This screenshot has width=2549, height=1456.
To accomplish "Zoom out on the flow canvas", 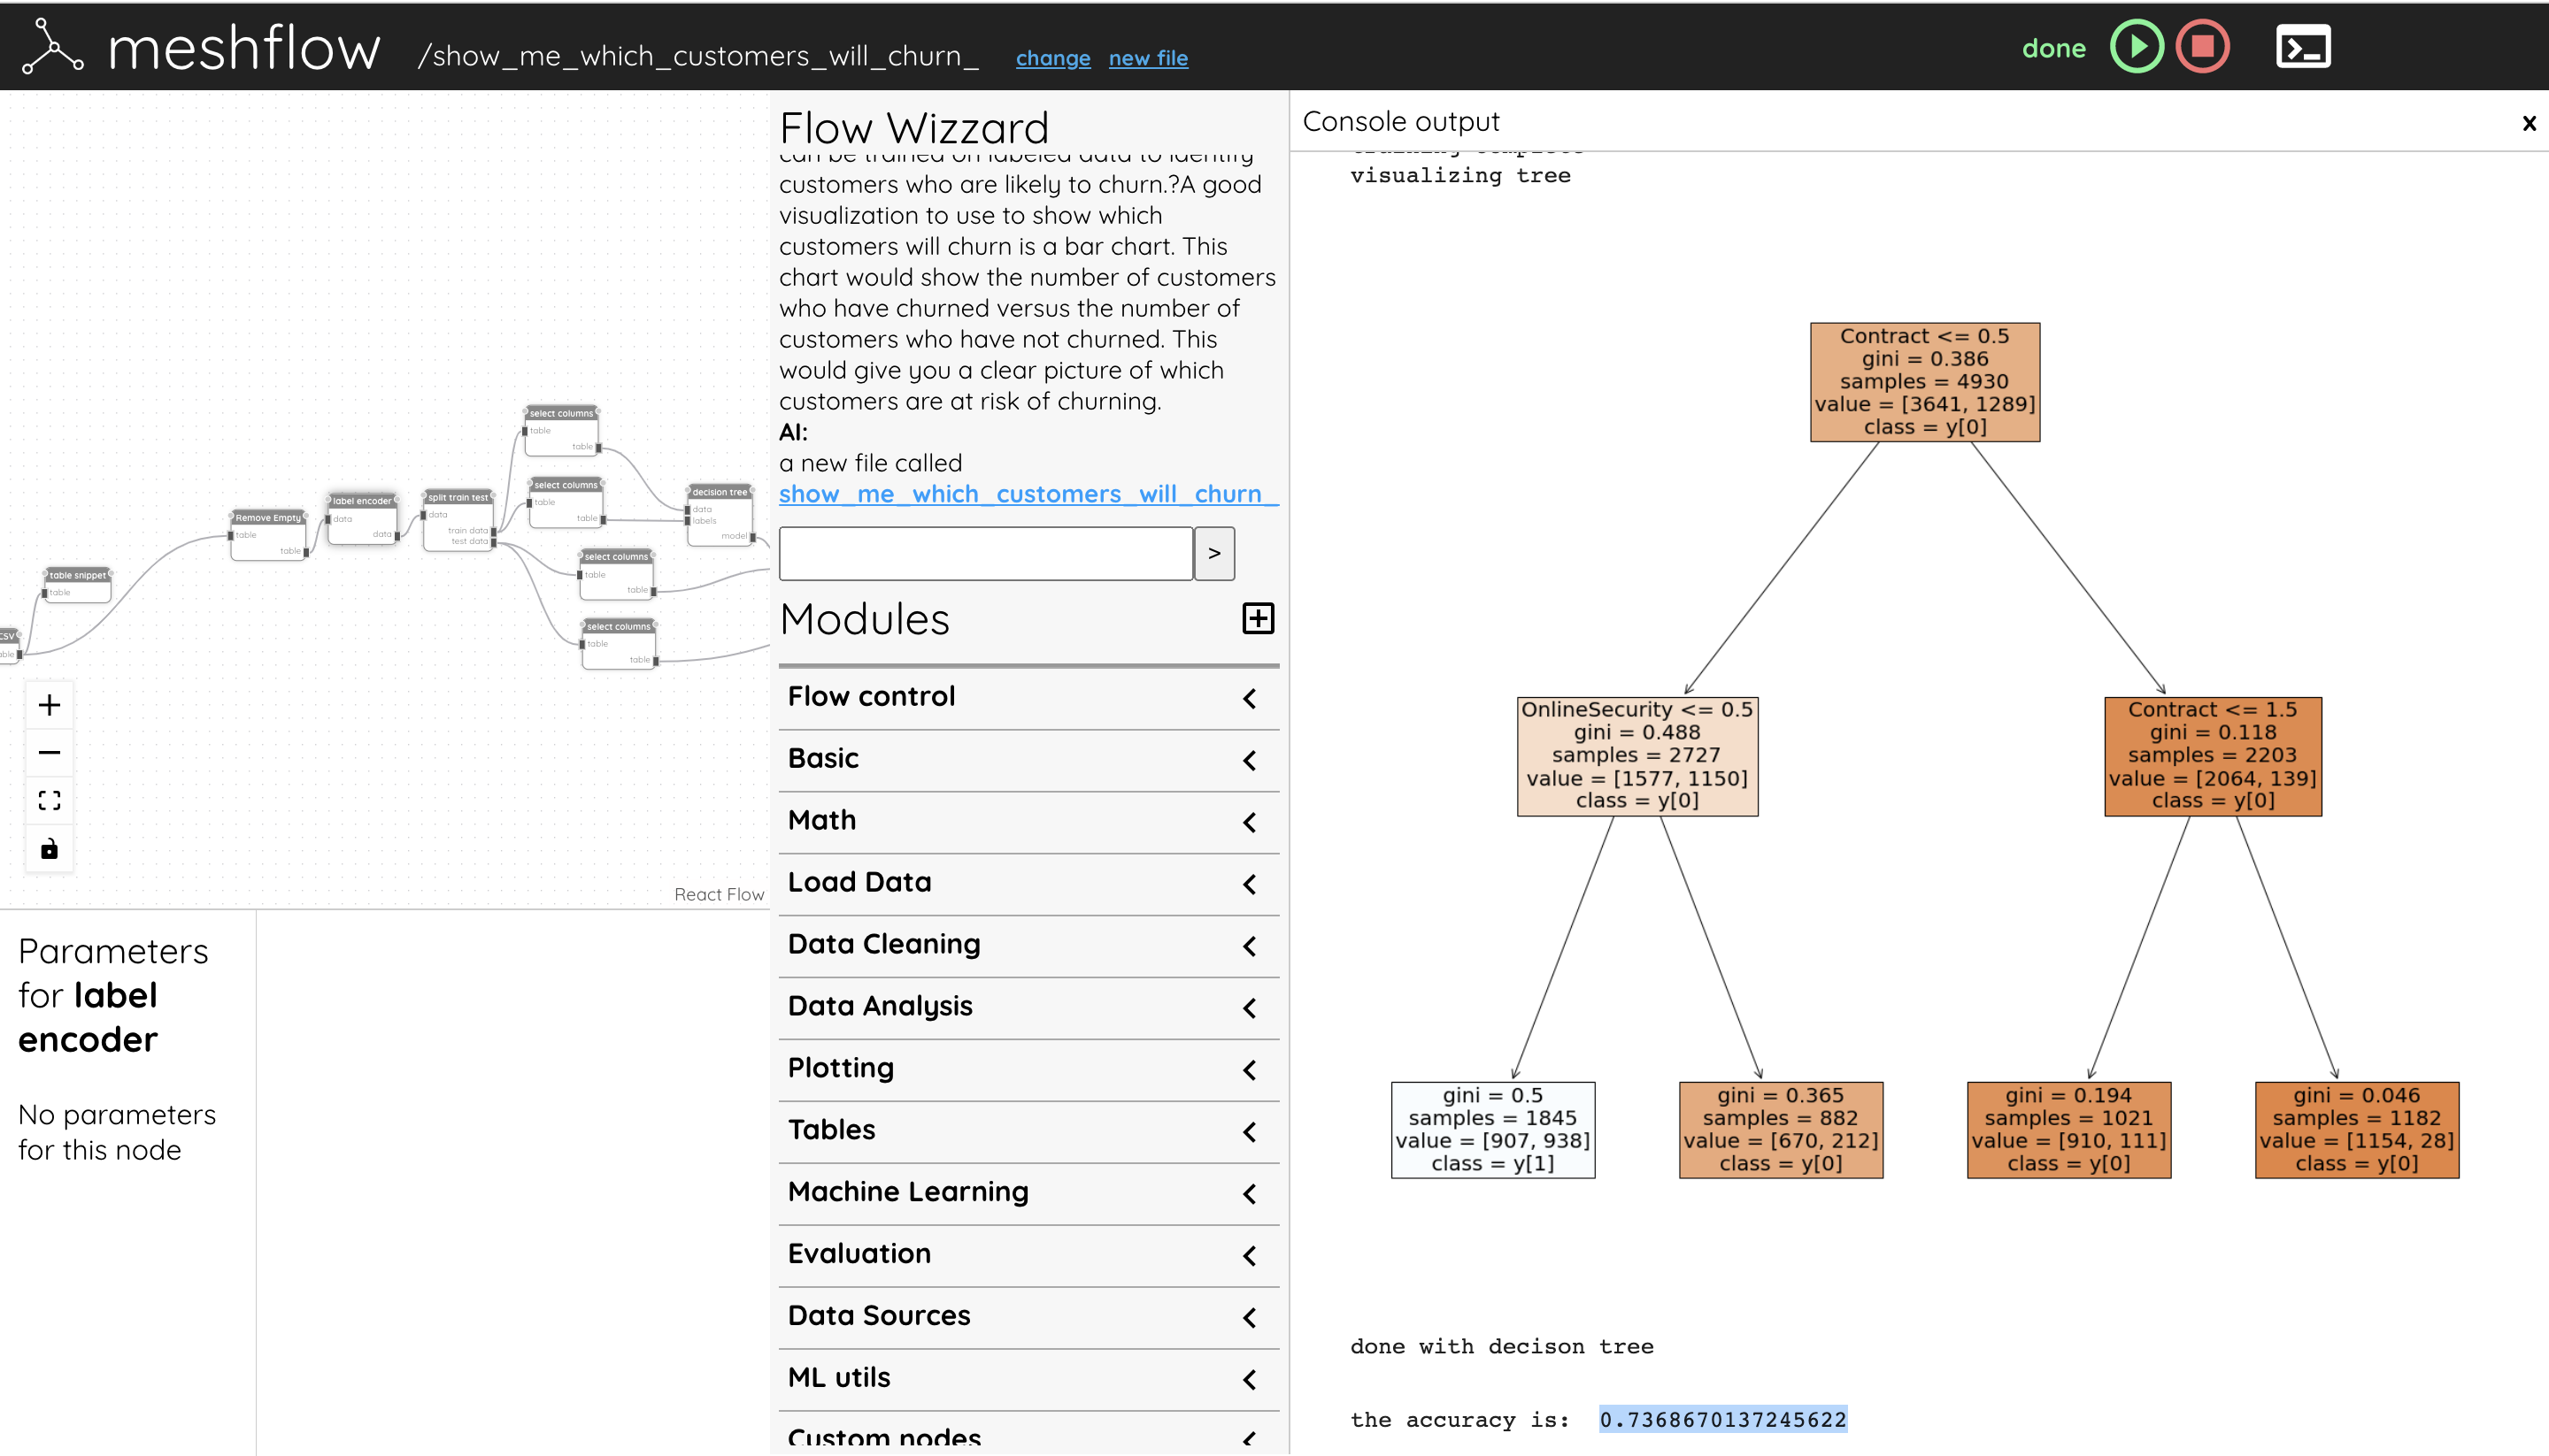I will coord(49,753).
